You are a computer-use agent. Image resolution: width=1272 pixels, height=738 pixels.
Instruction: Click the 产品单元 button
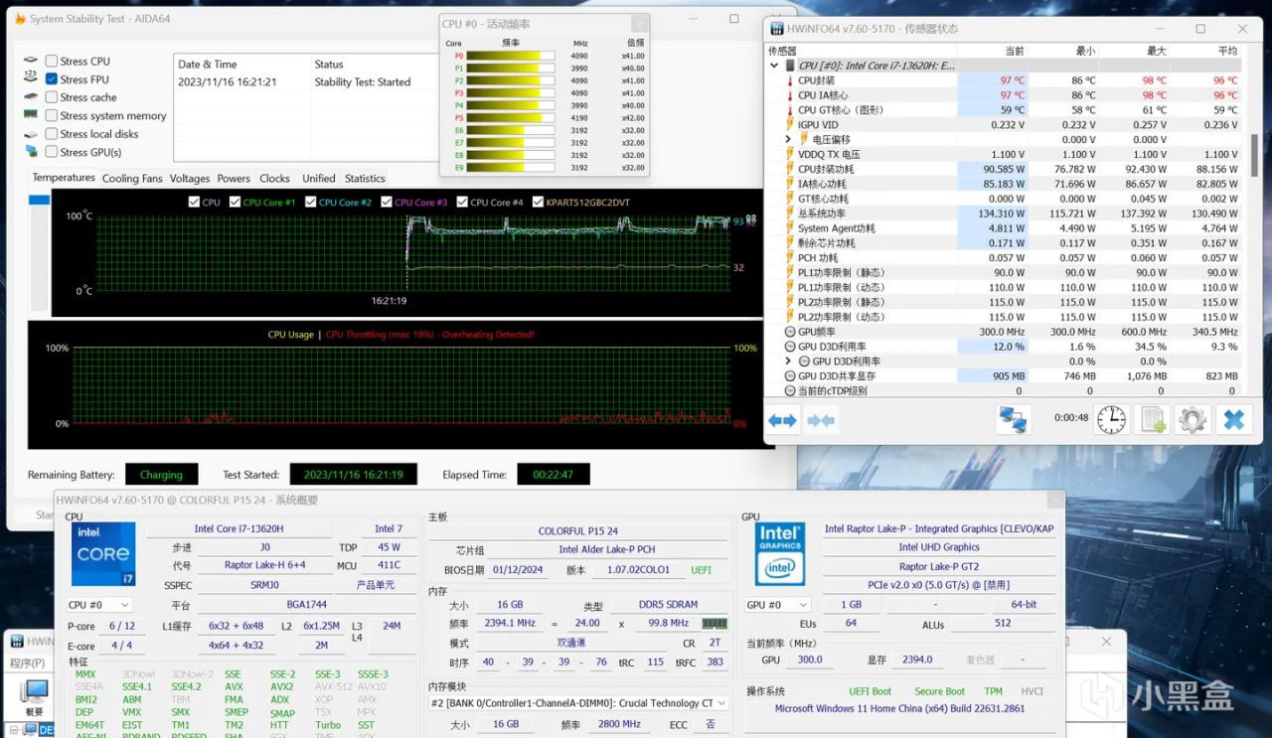point(376,585)
